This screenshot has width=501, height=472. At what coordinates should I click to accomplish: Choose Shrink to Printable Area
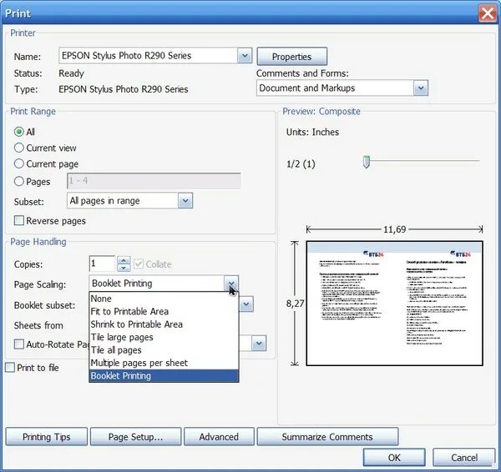164,324
